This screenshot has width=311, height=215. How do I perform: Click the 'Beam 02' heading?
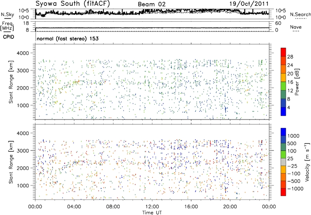tap(152, 4)
